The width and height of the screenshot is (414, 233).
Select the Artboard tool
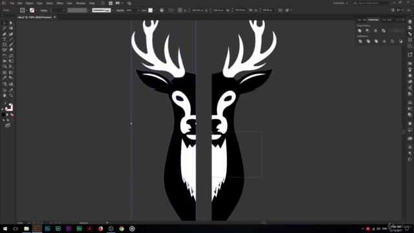coord(5,90)
